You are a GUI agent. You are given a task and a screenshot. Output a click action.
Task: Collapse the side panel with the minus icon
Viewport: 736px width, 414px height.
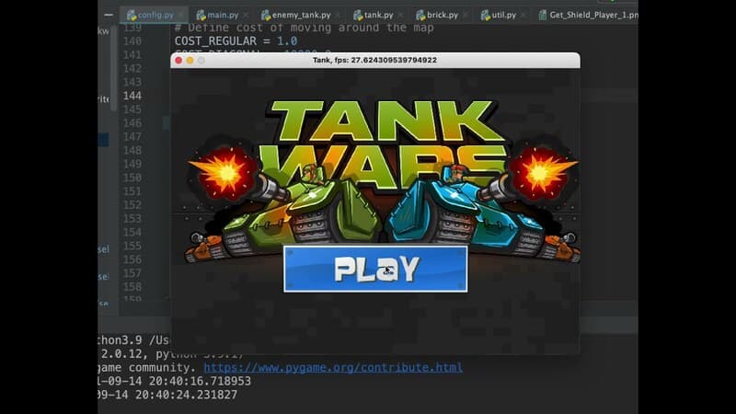click(x=109, y=15)
